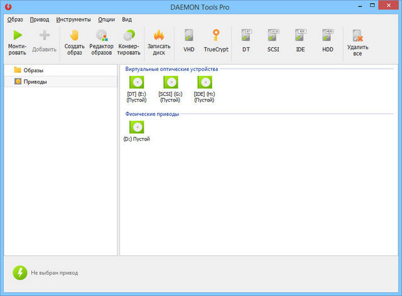This screenshot has height=296, width=402.
Task: Click the Монтировать (Mount) play icon
Action: (x=17, y=36)
